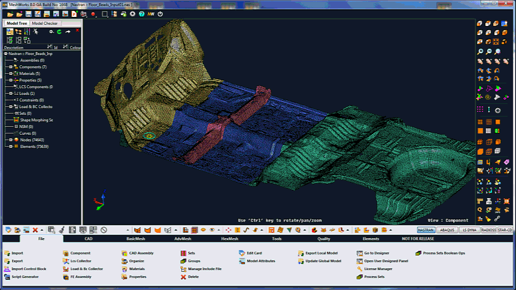
Task: Click the green refresh icon in Model Tree
Action: tap(59, 31)
